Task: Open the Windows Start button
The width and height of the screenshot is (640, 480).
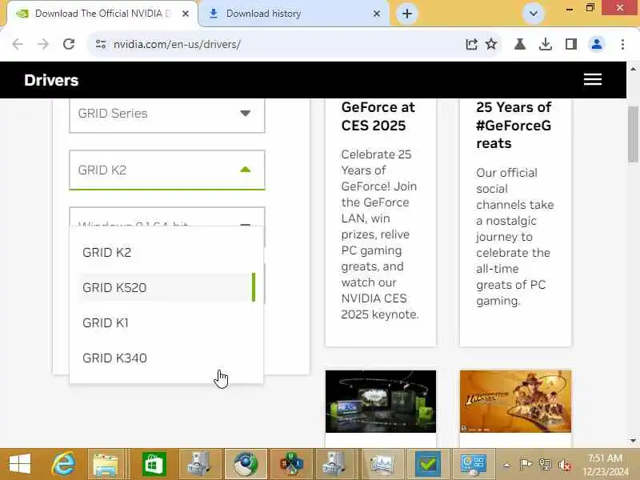Action: tap(19, 464)
